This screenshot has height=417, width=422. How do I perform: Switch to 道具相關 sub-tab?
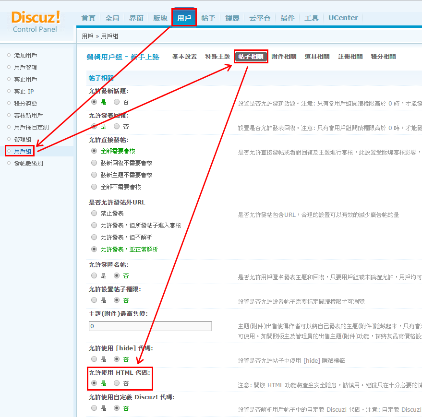(x=317, y=57)
